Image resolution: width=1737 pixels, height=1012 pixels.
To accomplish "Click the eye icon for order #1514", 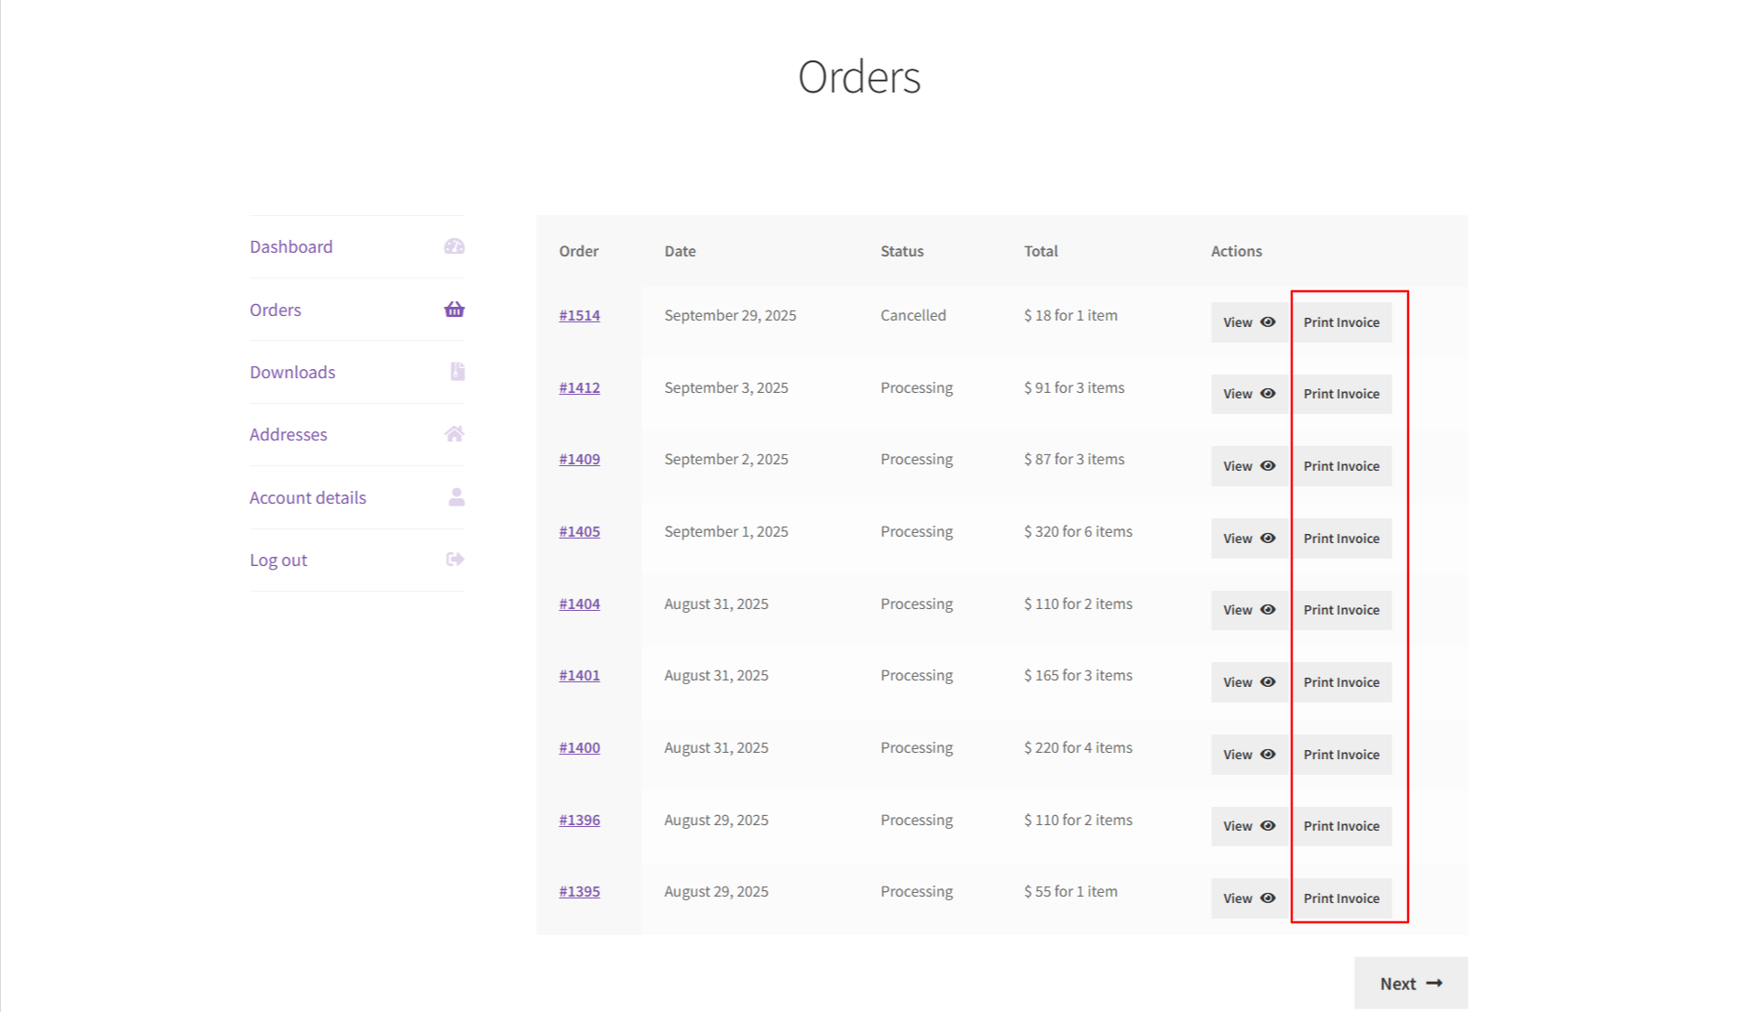I will click(1268, 322).
